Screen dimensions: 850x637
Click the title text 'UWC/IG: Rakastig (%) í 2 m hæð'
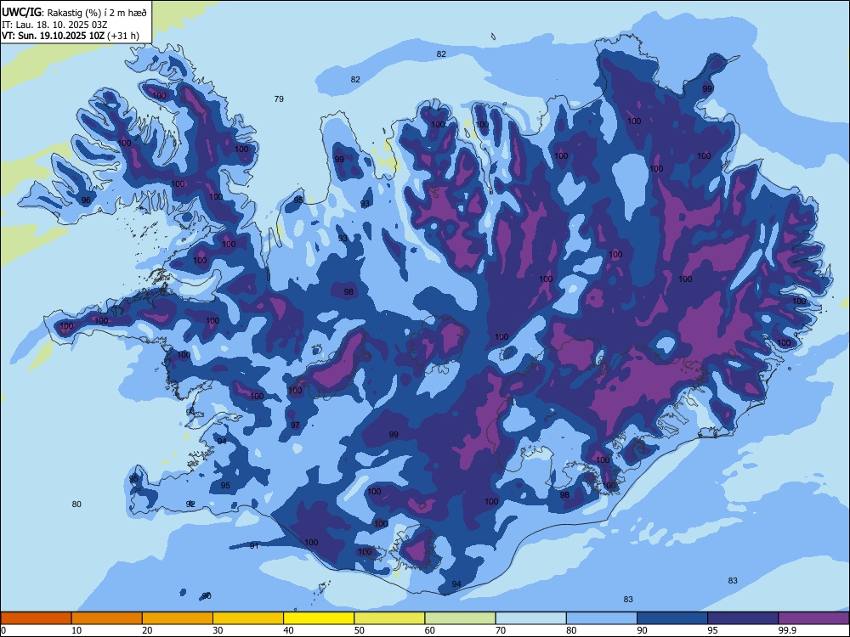coord(74,11)
